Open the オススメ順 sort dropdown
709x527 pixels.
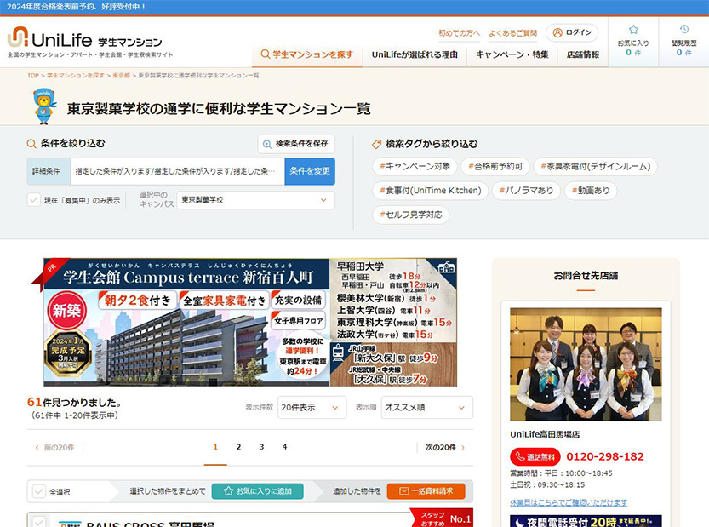point(427,407)
